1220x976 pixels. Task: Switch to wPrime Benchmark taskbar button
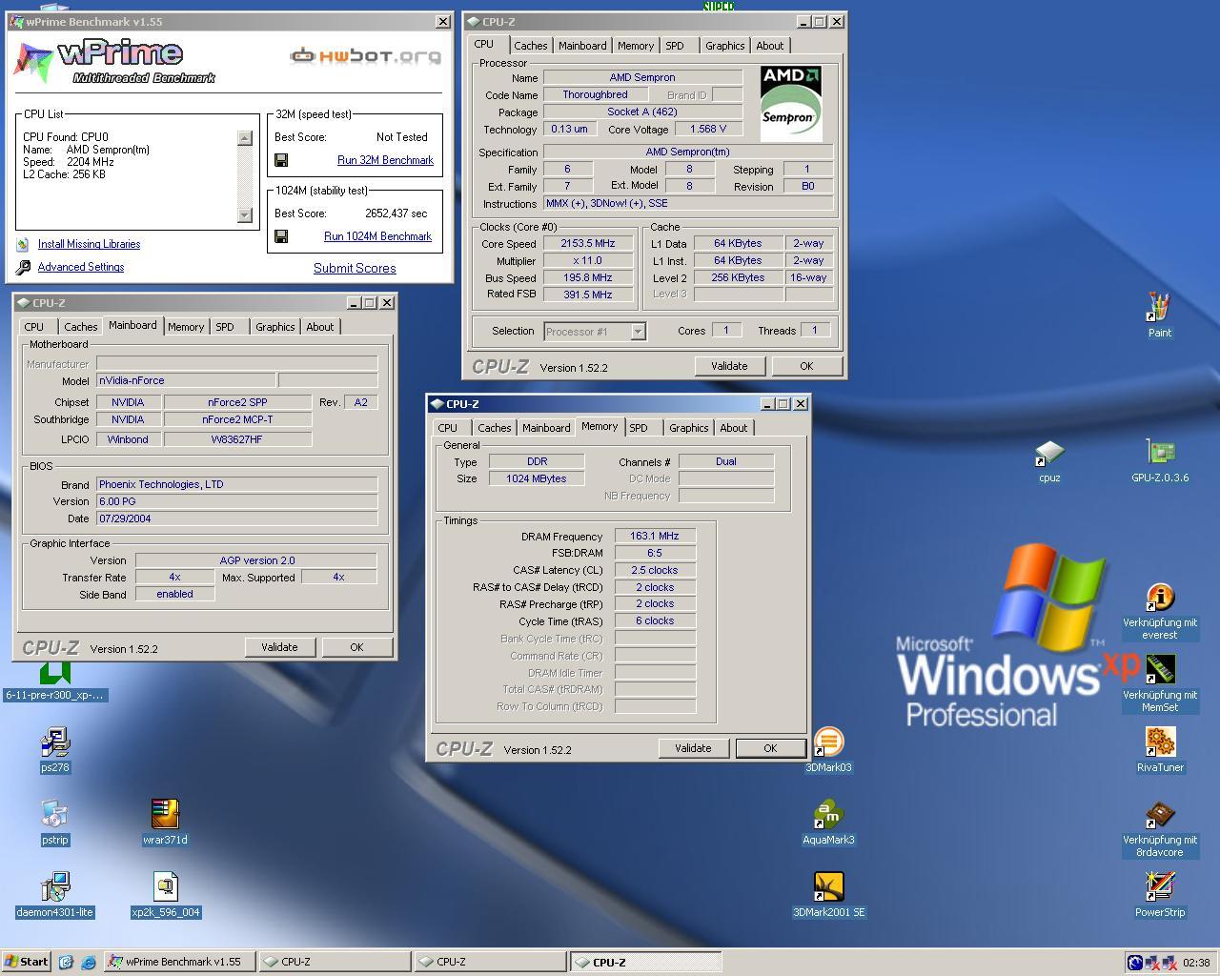(179, 962)
